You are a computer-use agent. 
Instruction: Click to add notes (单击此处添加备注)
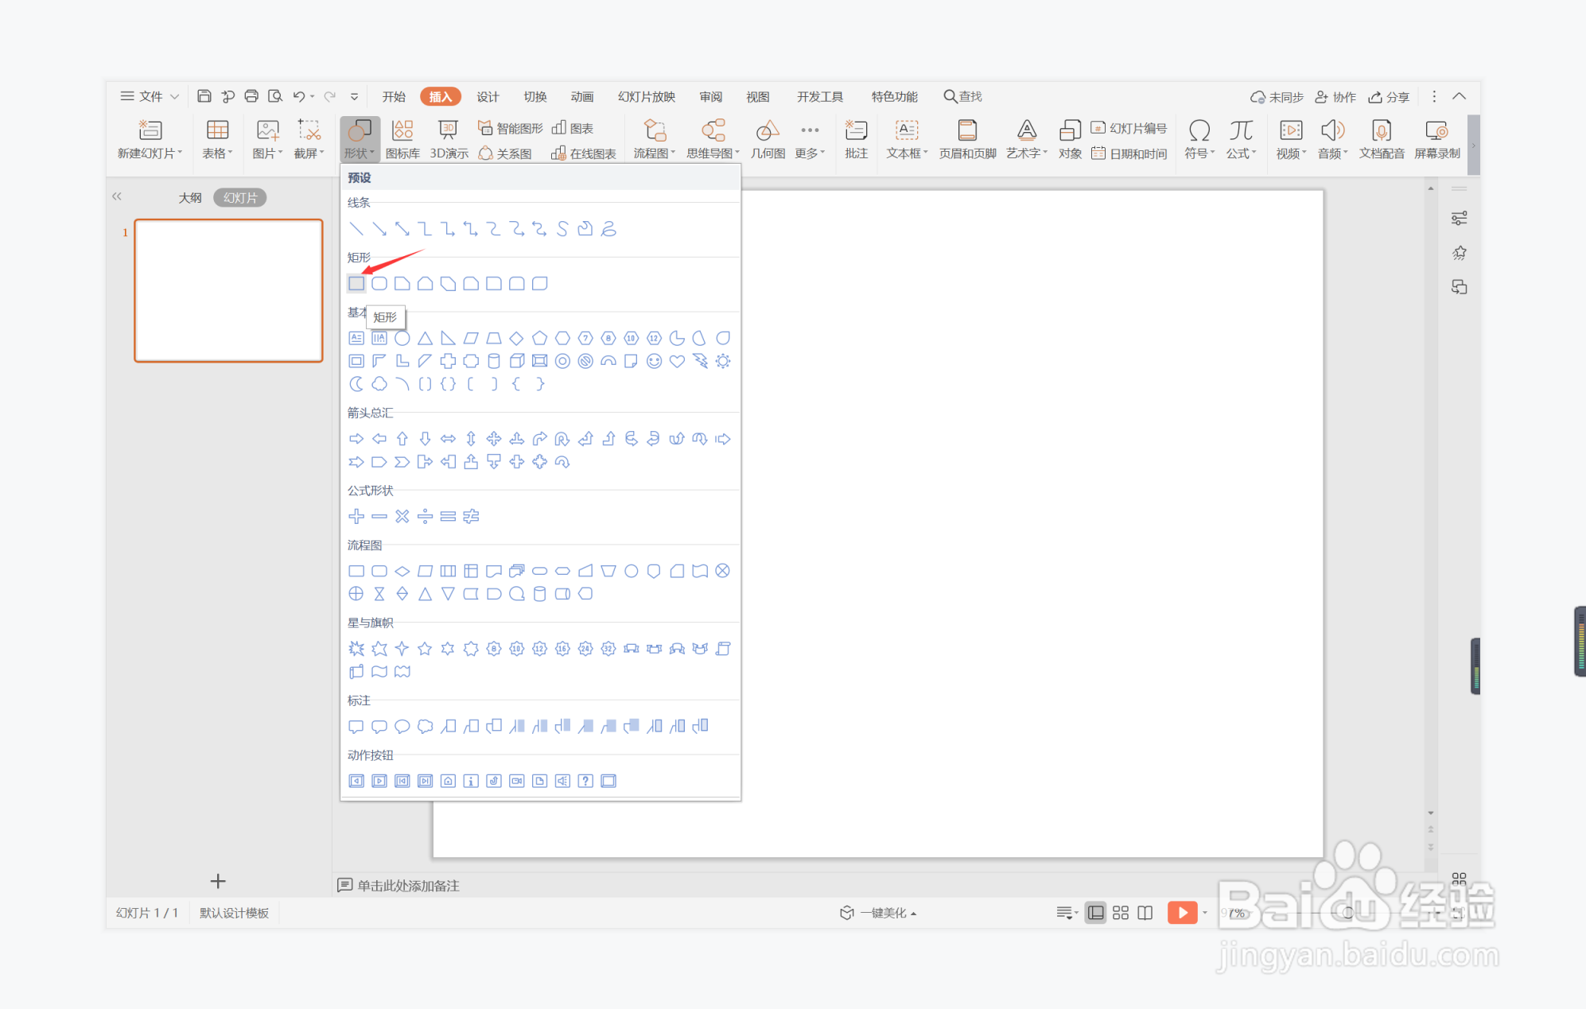(407, 886)
